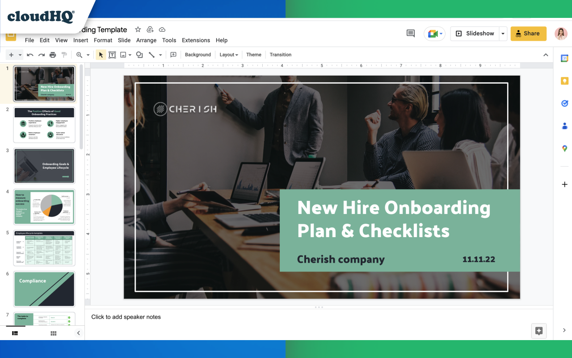Click the Share button

click(528, 33)
